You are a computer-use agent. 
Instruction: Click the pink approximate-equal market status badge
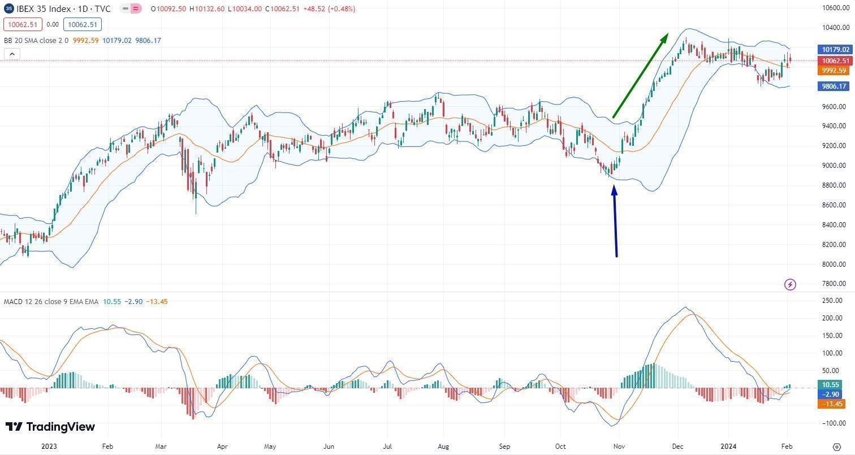(x=136, y=9)
